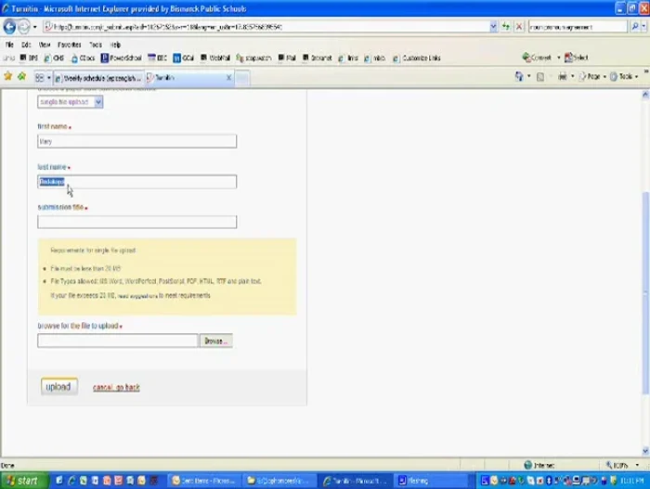Open the Convert toolbar button

(539, 58)
